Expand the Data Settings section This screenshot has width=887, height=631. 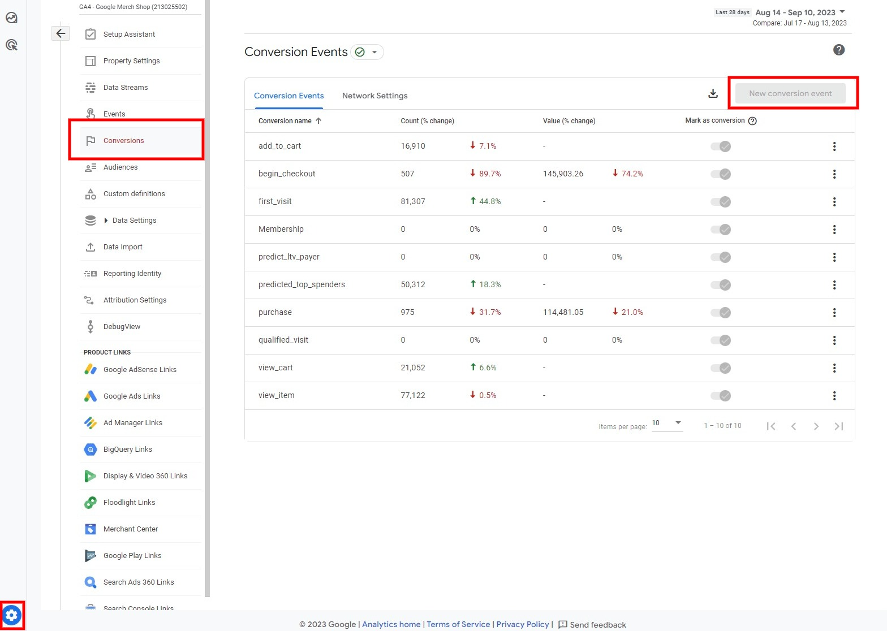106,221
